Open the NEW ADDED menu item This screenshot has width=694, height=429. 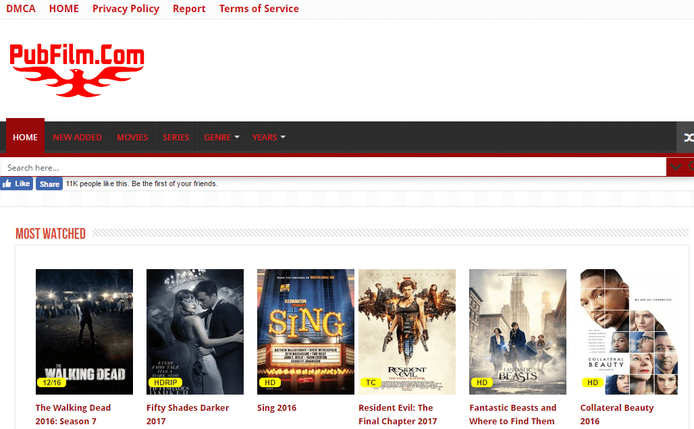click(x=78, y=137)
